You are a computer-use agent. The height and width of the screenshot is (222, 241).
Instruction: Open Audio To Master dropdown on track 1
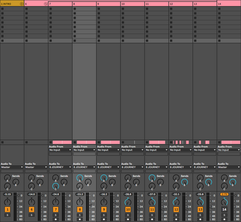click(x=12, y=167)
